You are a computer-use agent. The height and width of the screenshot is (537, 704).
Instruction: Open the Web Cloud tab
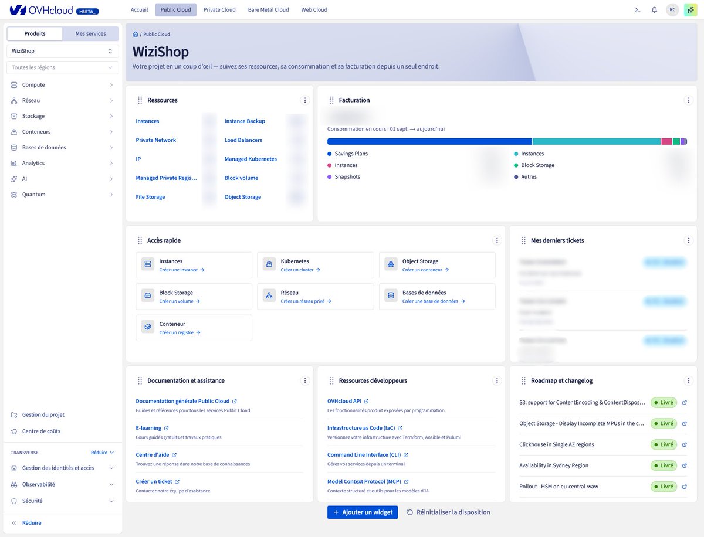point(314,10)
